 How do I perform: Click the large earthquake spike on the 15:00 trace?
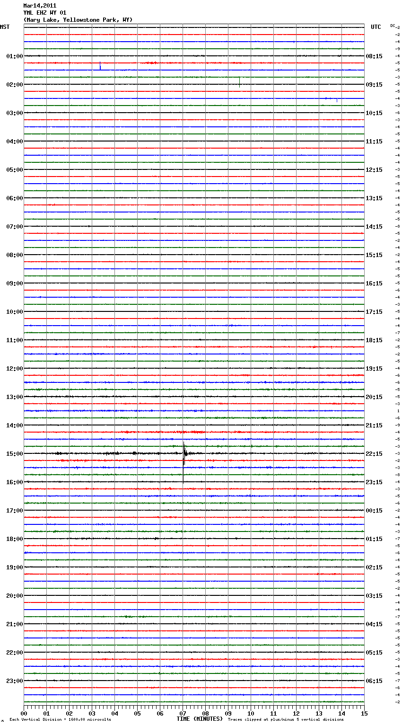(184, 453)
